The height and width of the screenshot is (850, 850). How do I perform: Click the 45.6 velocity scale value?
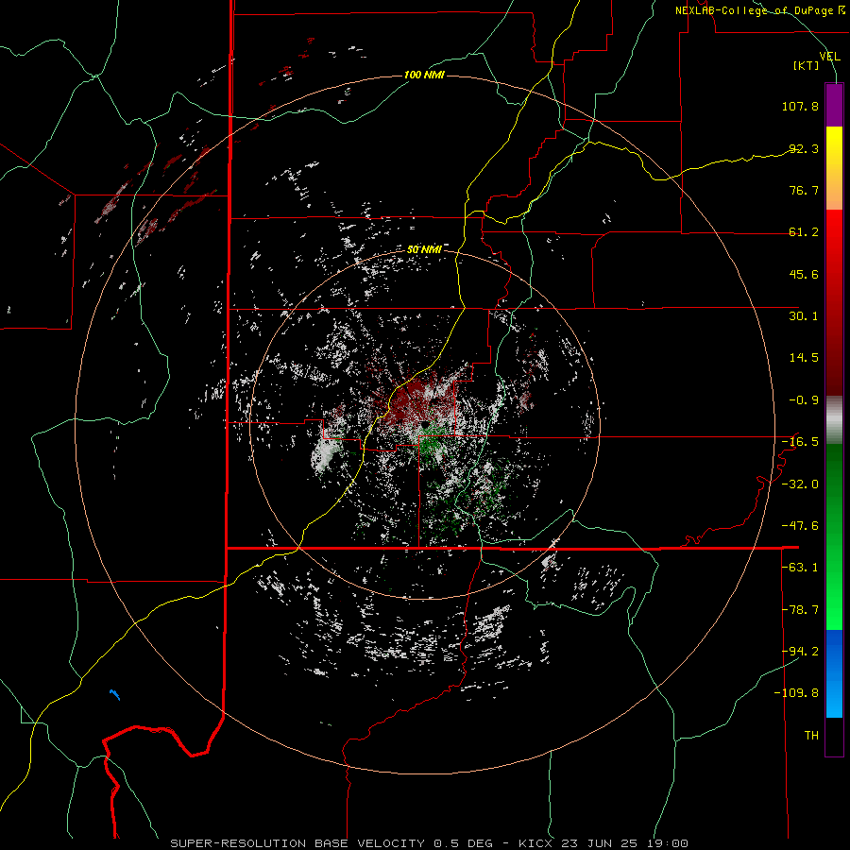tap(804, 274)
